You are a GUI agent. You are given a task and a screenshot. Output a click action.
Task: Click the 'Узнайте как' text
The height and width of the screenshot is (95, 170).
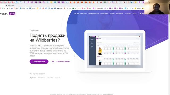(34, 30)
